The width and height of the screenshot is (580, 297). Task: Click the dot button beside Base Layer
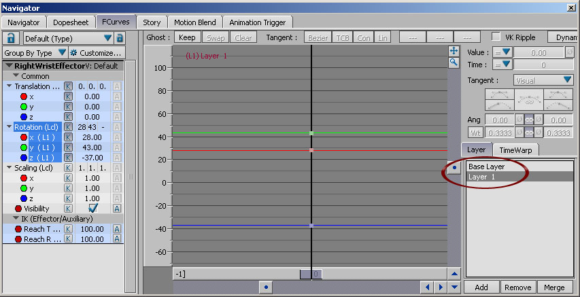(x=455, y=168)
